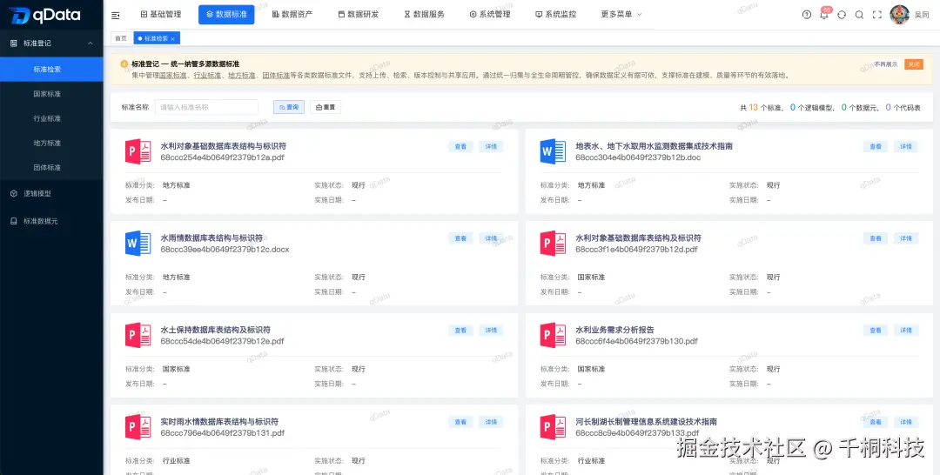
Task: Click 详情 for 水利对象基础数据库表结构与标识符
Action: (491, 147)
